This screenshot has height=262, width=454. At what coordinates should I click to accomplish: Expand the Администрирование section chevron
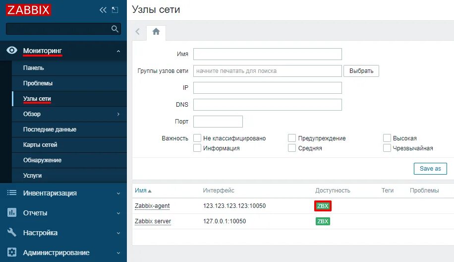[118, 253]
